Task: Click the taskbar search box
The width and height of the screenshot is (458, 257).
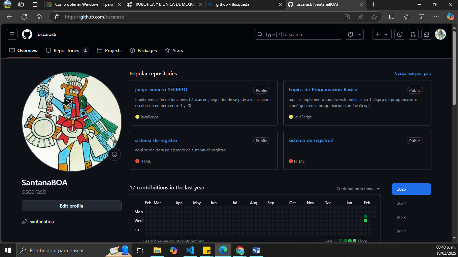Action: 74,250
